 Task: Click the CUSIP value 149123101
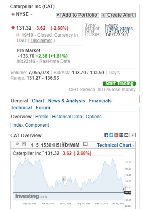point(116,35)
